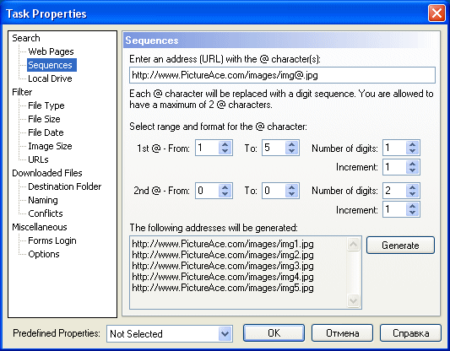Select Web Pages in the tree
The image size is (450, 351).
(51, 51)
